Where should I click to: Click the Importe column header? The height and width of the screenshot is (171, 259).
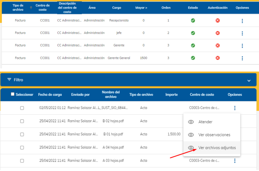172,95
